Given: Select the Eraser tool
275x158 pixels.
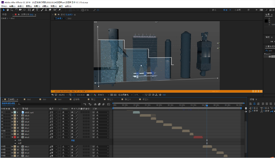Looking at the screenshot, I should click(50, 10).
